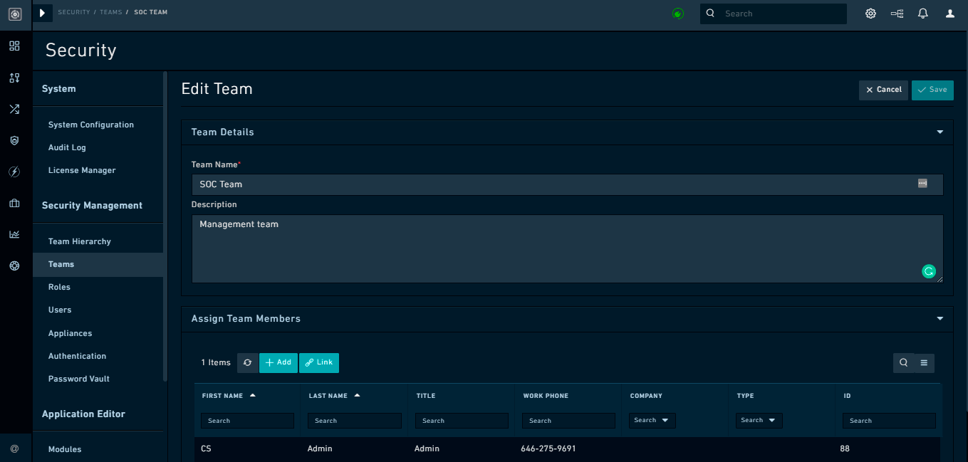Viewport: 968px width, 462px height.
Task: Save the SOC Team changes
Action: [932, 90]
